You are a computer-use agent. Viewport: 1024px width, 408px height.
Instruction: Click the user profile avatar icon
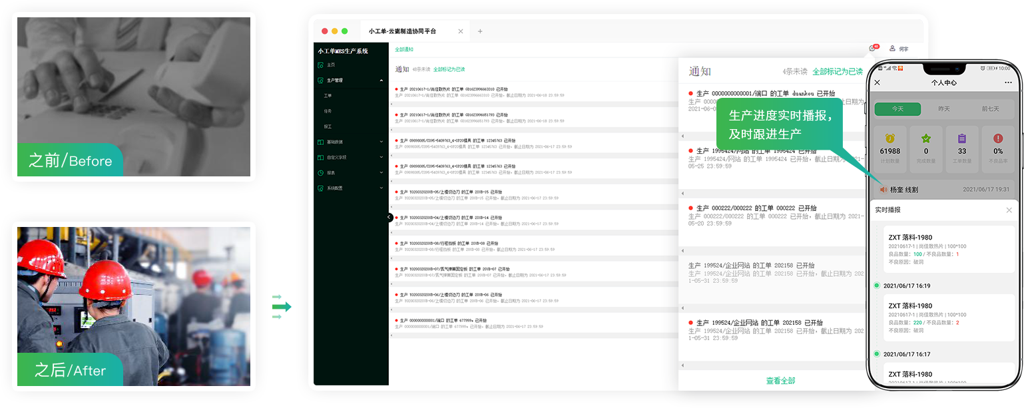(x=892, y=49)
